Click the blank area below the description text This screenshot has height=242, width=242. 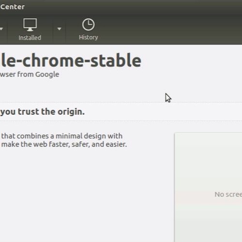pyautogui.click(x=81, y=194)
